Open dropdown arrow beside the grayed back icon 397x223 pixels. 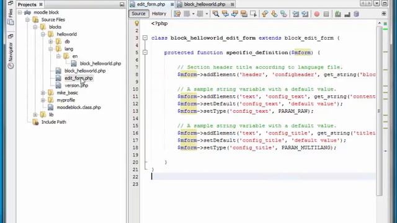193,14
